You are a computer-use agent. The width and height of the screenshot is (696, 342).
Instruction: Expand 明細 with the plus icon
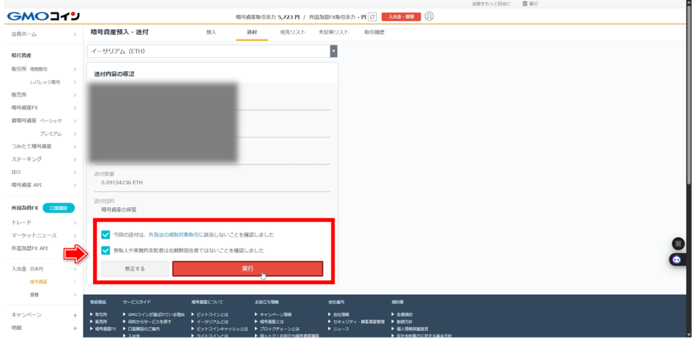pos(75,328)
